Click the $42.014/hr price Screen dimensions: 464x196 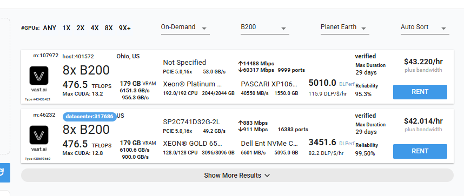[423, 121]
